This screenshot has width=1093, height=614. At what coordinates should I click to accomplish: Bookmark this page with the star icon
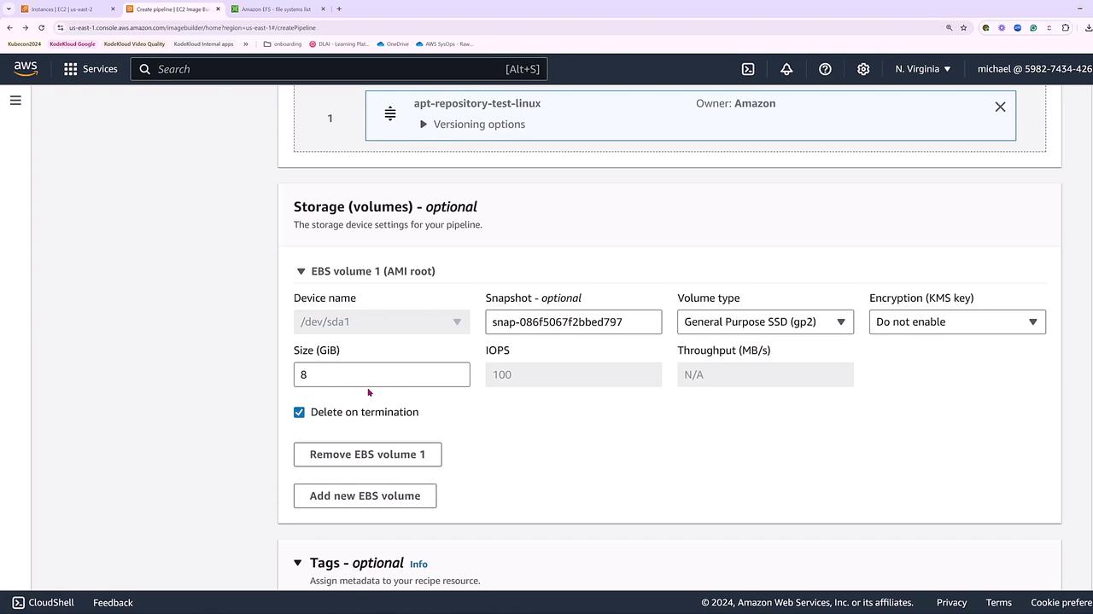(x=964, y=27)
